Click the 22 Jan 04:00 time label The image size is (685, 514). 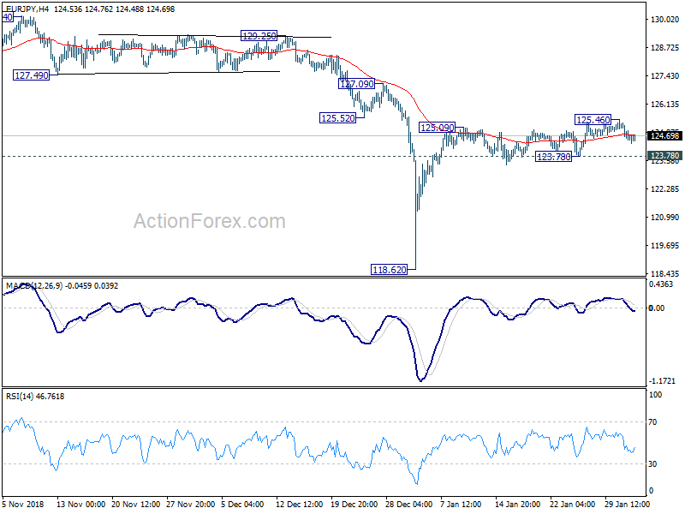pos(572,505)
